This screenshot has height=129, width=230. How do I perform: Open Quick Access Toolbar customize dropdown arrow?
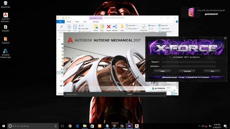69,18
